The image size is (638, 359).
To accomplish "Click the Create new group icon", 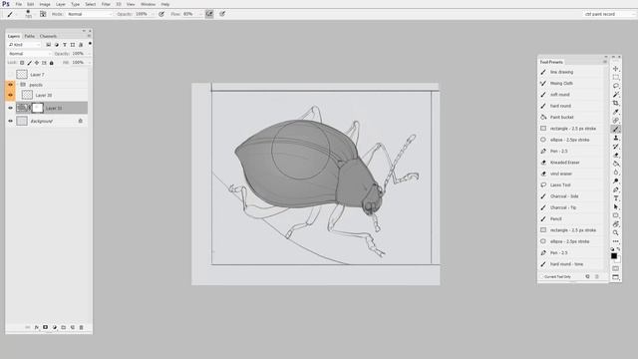I will (x=64, y=327).
